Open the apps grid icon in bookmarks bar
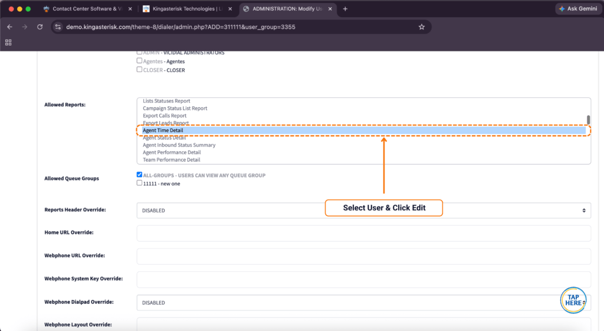 click(8, 42)
